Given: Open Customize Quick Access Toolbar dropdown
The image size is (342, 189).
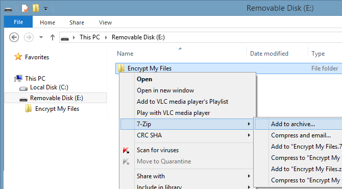Looking at the screenshot, I should pyautogui.click(x=45, y=9).
